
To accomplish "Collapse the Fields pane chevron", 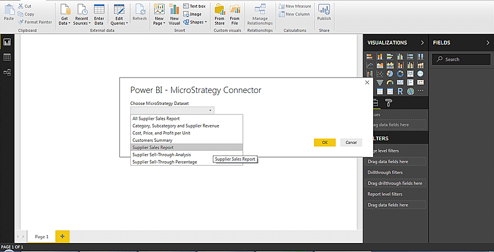I will tap(488, 43).
